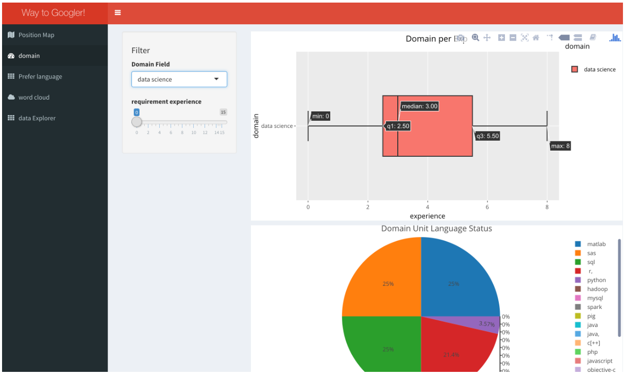Show closest data on hover
624x376 pixels.
[x=564, y=38]
